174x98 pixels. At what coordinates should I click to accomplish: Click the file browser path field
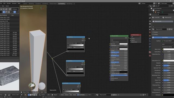pyautogui.click(x=15, y=9)
